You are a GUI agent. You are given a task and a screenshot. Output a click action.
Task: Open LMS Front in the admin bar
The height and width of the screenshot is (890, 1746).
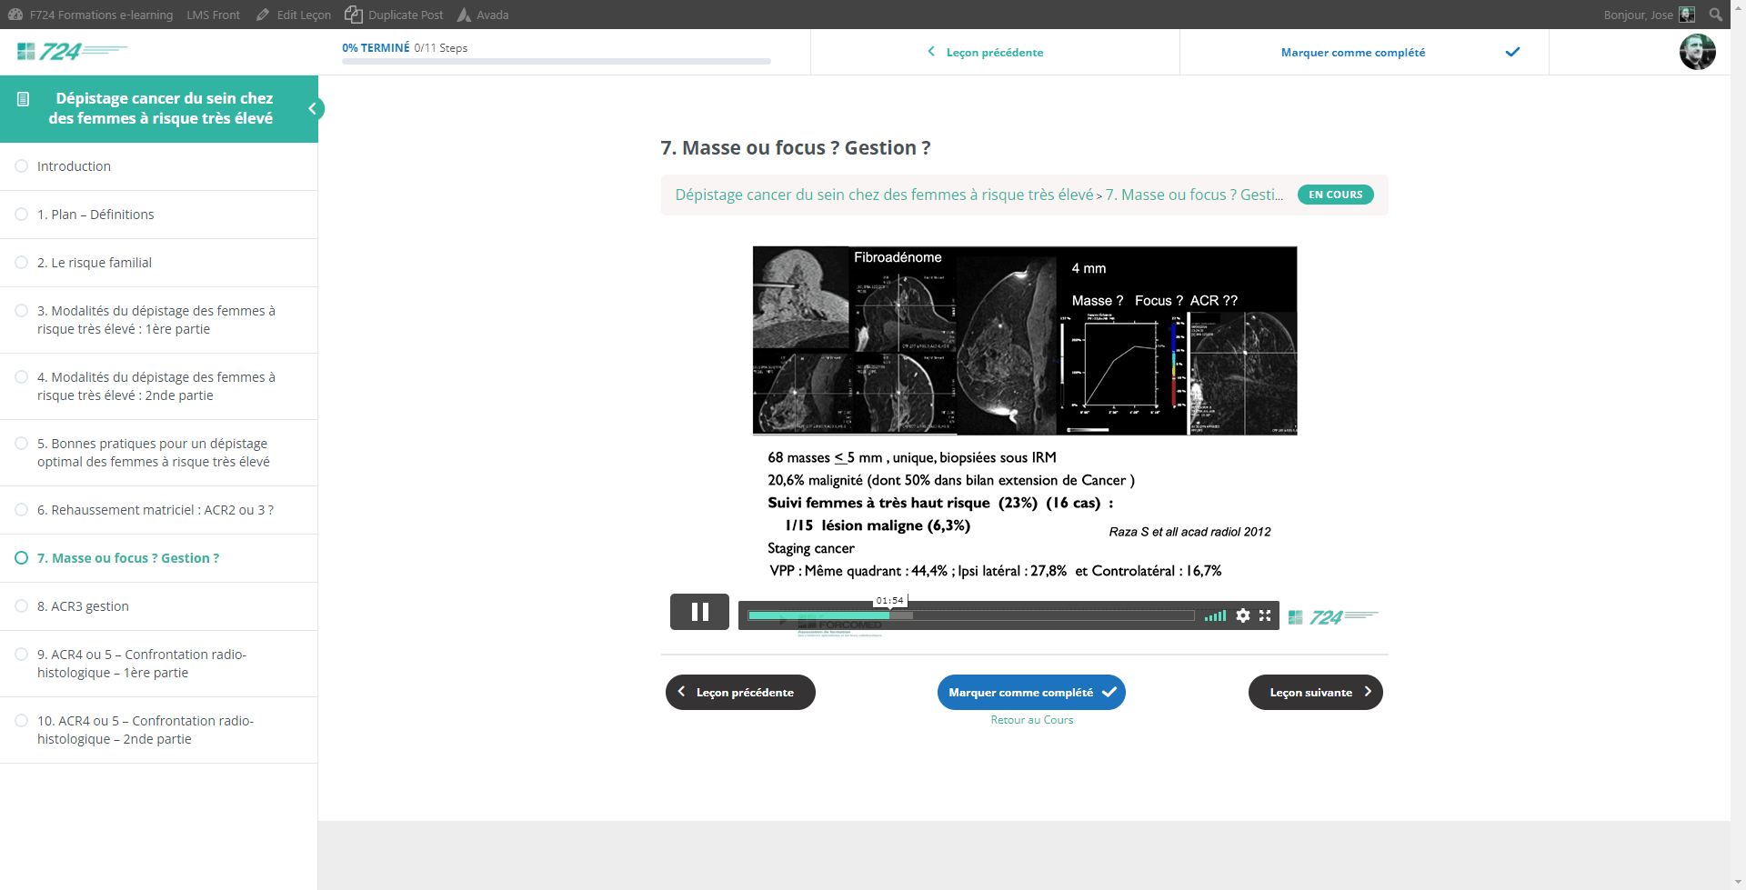pos(213,15)
